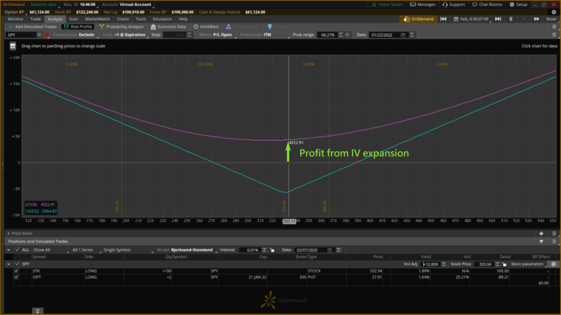Open thinkBack tab
The image size is (561, 315).
206,26
